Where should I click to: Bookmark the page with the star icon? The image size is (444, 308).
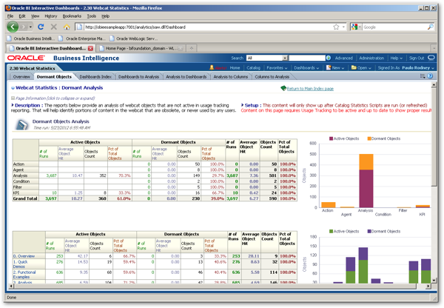(x=336, y=27)
